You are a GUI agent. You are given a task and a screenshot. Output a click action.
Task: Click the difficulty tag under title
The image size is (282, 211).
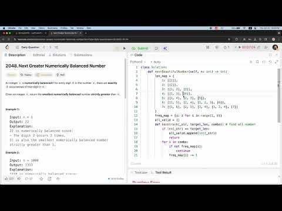coord(12,75)
